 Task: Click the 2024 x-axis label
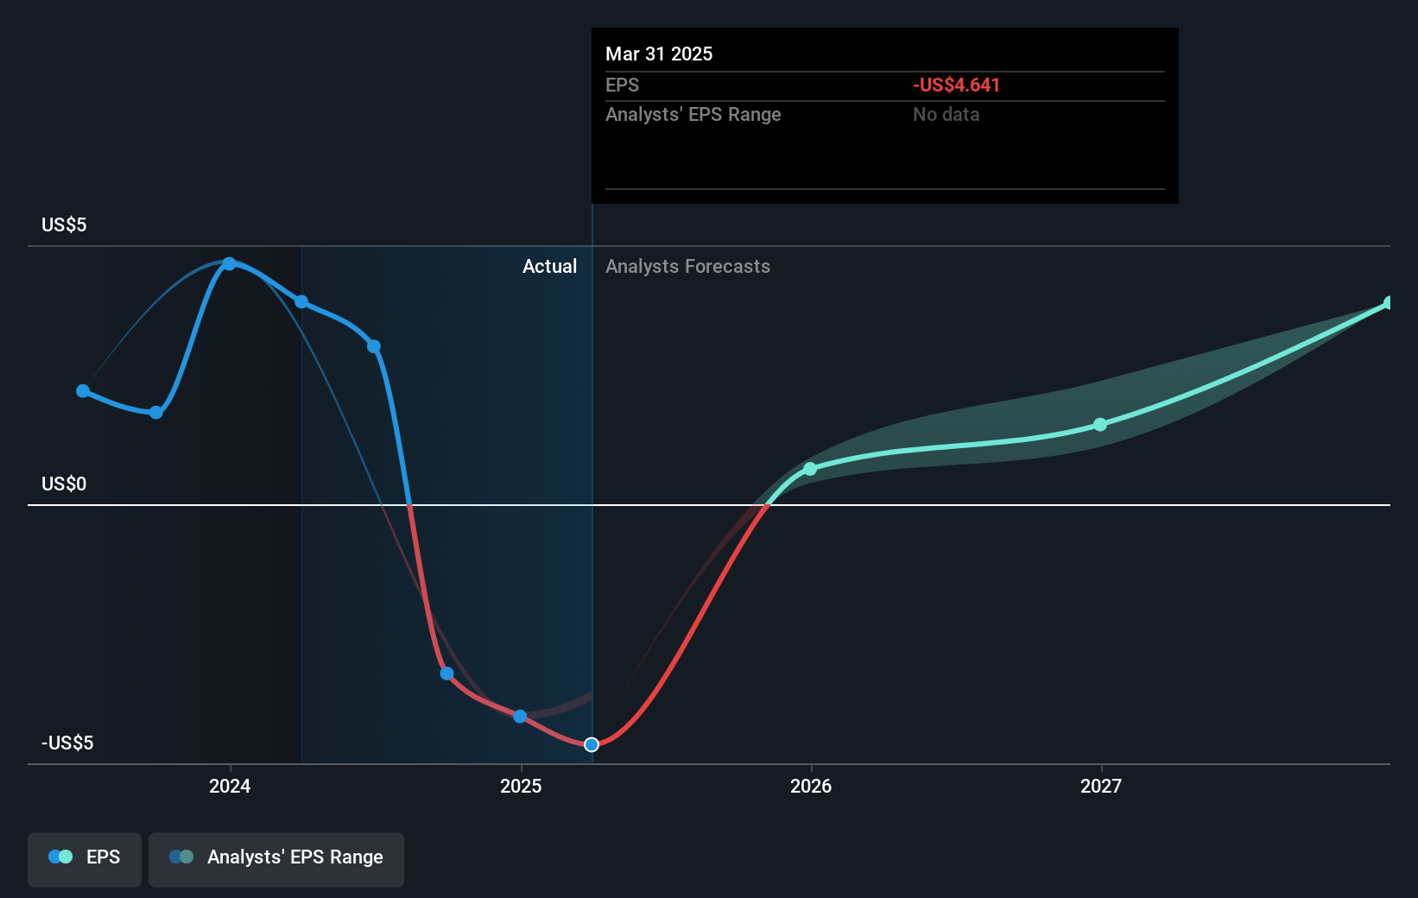coord(230,786)
